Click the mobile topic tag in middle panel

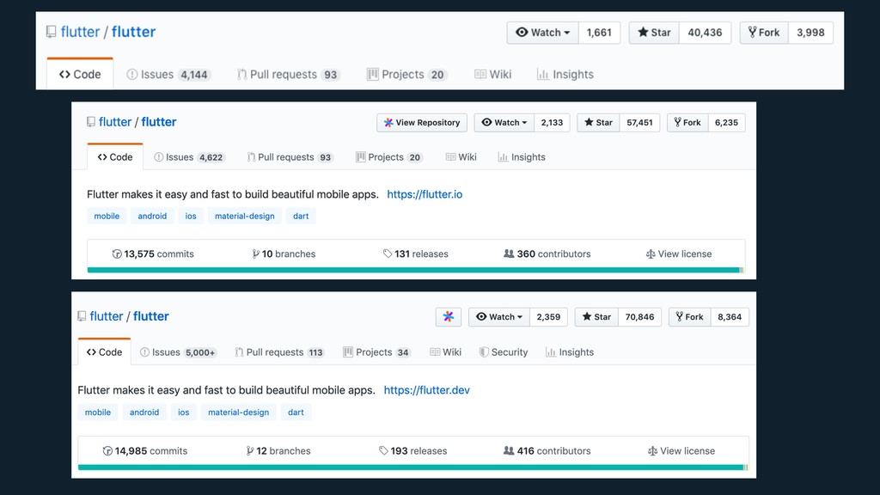pos(107,216)
